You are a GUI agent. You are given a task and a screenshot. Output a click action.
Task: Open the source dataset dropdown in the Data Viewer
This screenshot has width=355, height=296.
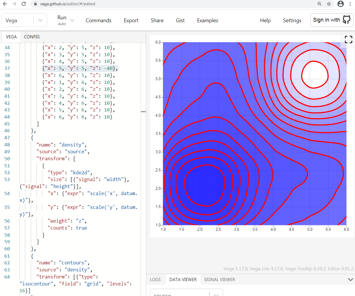(187, 292)
